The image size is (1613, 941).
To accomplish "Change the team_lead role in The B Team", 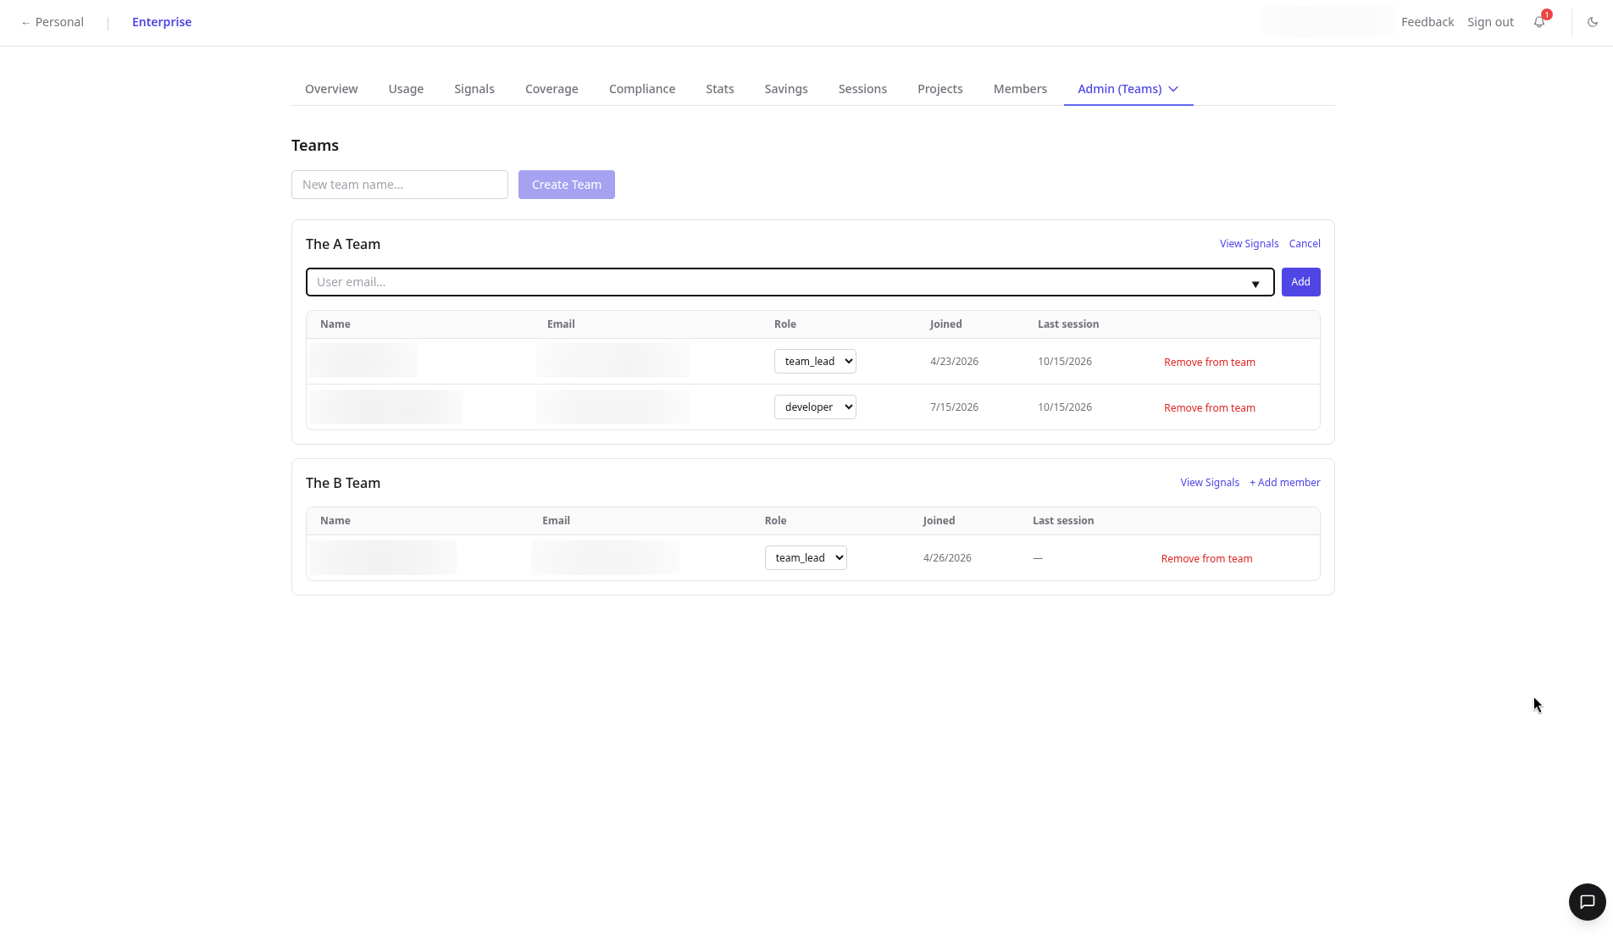I will pos(806,557).
